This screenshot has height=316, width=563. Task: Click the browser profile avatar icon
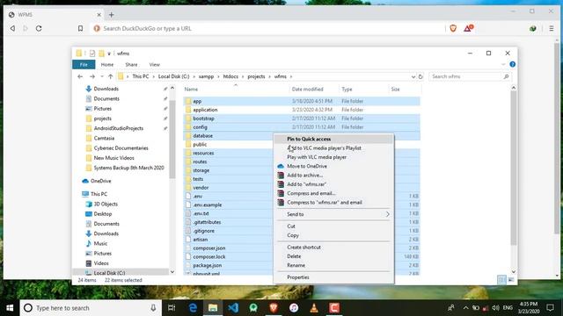(533, 28)
